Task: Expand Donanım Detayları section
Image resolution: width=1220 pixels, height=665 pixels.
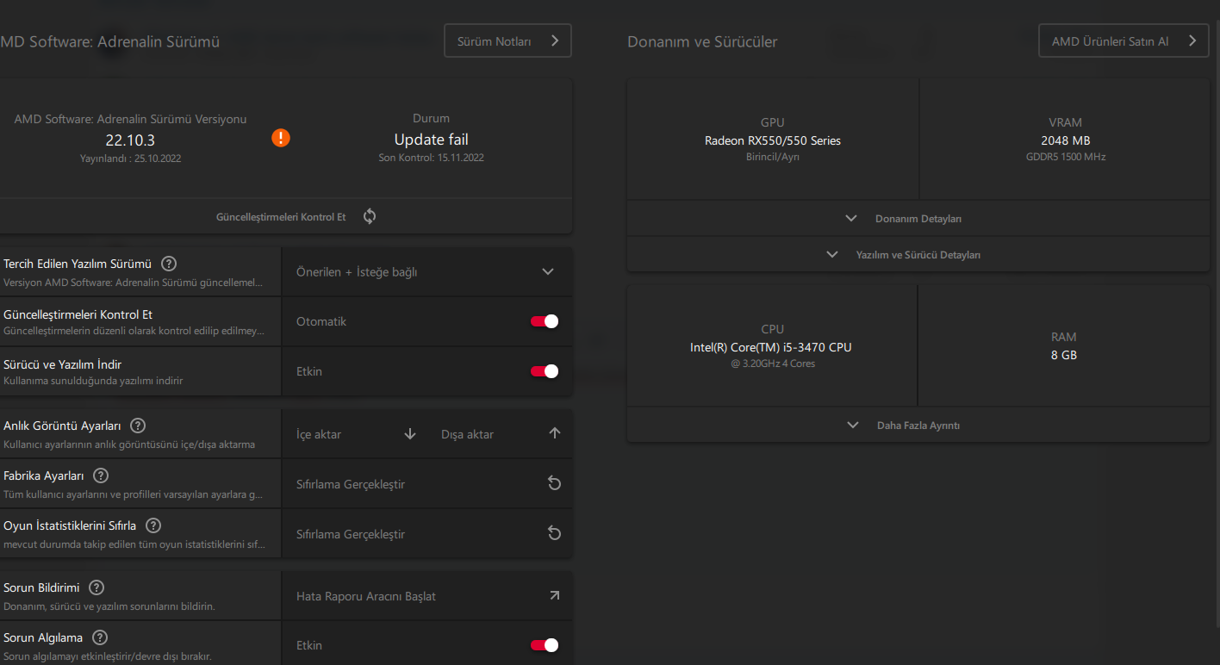Action: coord(918,219)
